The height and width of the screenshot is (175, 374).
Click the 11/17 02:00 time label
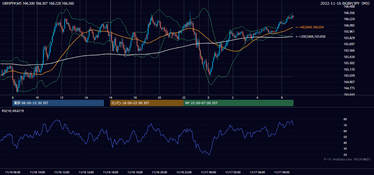point(233,172)
